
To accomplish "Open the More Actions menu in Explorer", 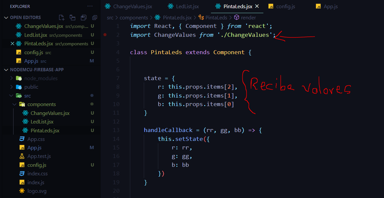I will (90, 6).
